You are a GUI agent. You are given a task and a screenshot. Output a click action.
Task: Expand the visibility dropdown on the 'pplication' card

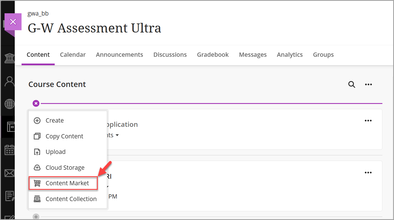[x=117, y=135]
